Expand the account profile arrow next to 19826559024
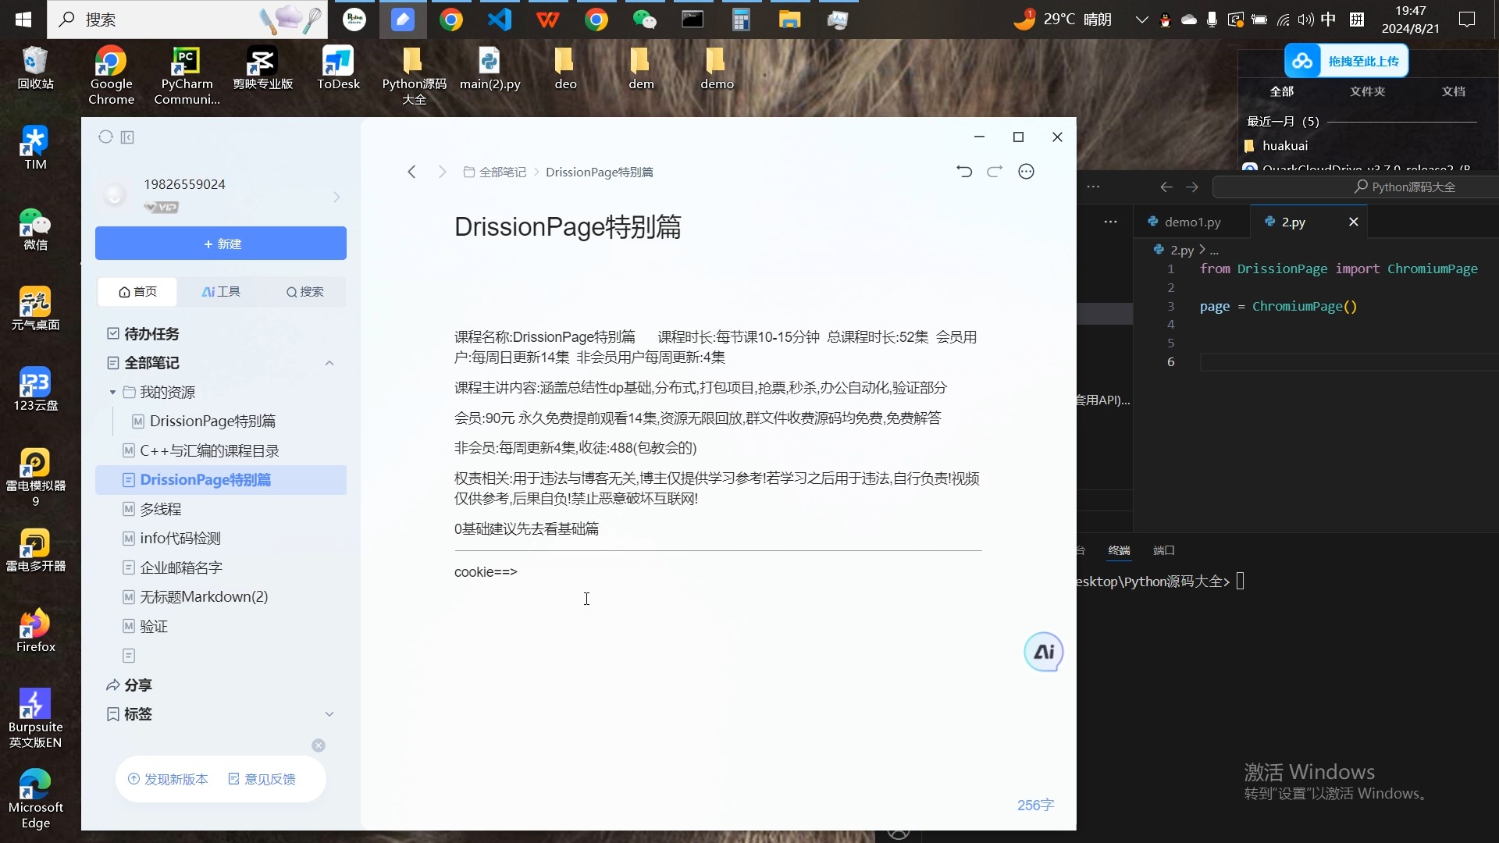The image size is (1499, 843). coord(336,197)
